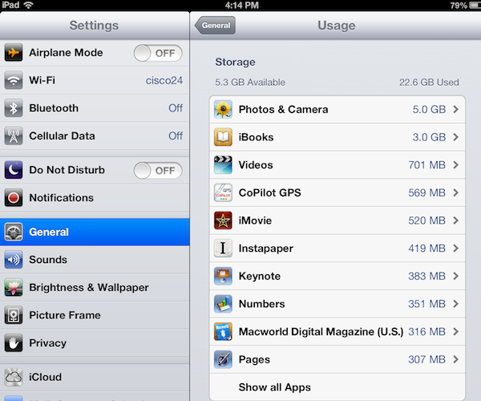Screen dimensions: 481x401
Task: Tap the Photos & Camera sunflower icon
Action: click(223, 109)
